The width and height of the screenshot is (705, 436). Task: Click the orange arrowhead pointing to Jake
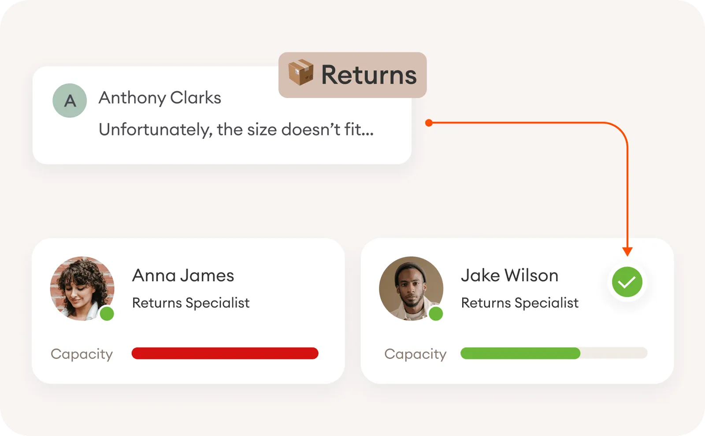[627, 252]
